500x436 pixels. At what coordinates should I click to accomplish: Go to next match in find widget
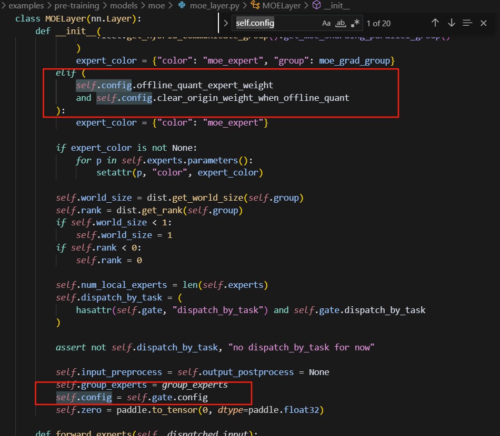451,23
